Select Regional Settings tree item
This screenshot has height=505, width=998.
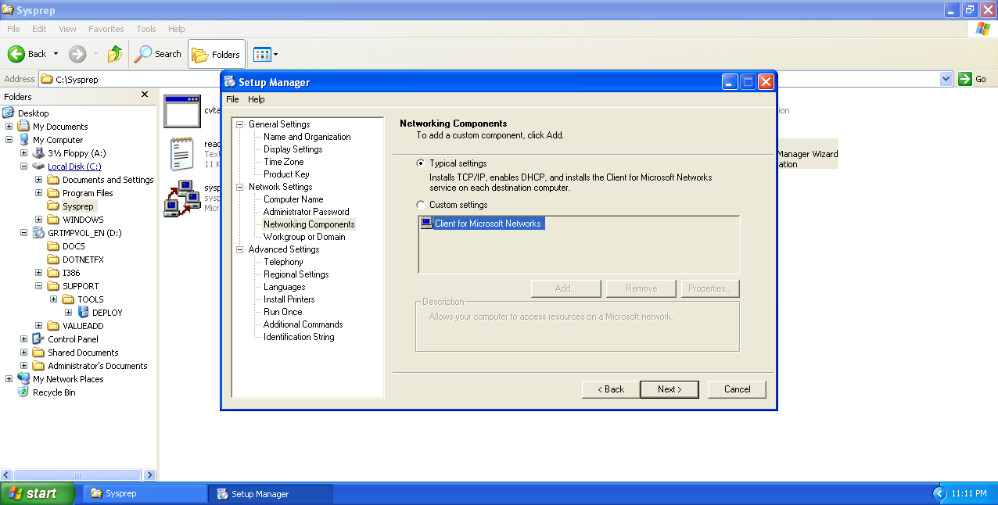pos(296,274)
